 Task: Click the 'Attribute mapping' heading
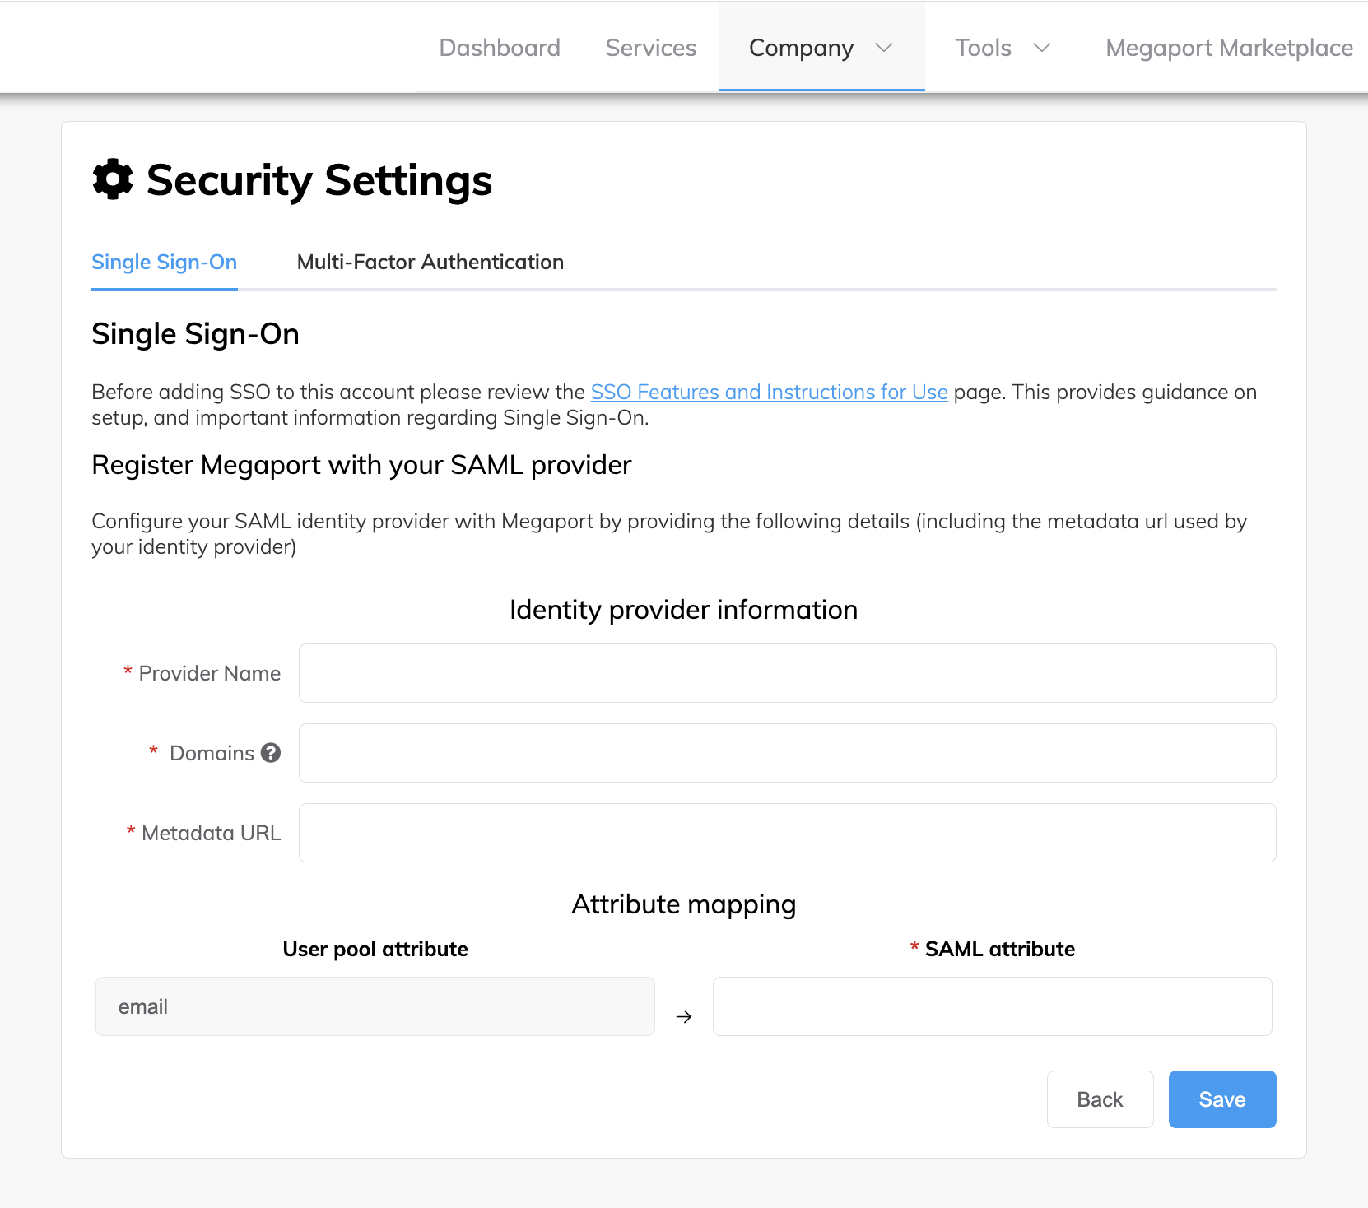684,904
